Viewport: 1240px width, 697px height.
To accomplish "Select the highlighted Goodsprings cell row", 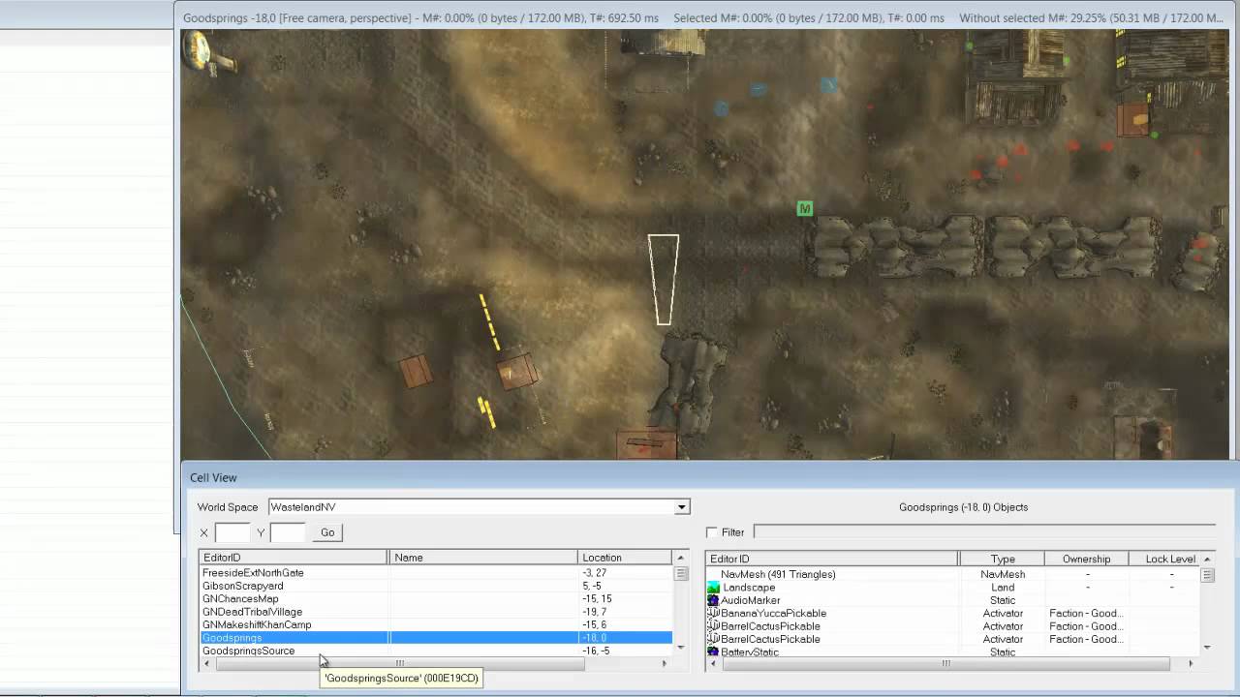I will [x=436, y=638].
